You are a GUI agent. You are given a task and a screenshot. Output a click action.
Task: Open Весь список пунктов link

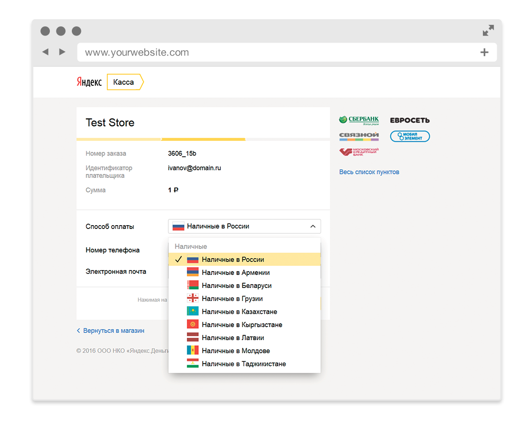[x=369, y=172]
